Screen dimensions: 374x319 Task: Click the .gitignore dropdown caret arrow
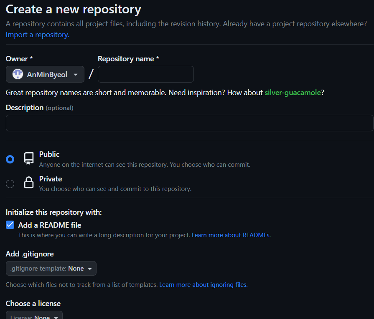90,269
